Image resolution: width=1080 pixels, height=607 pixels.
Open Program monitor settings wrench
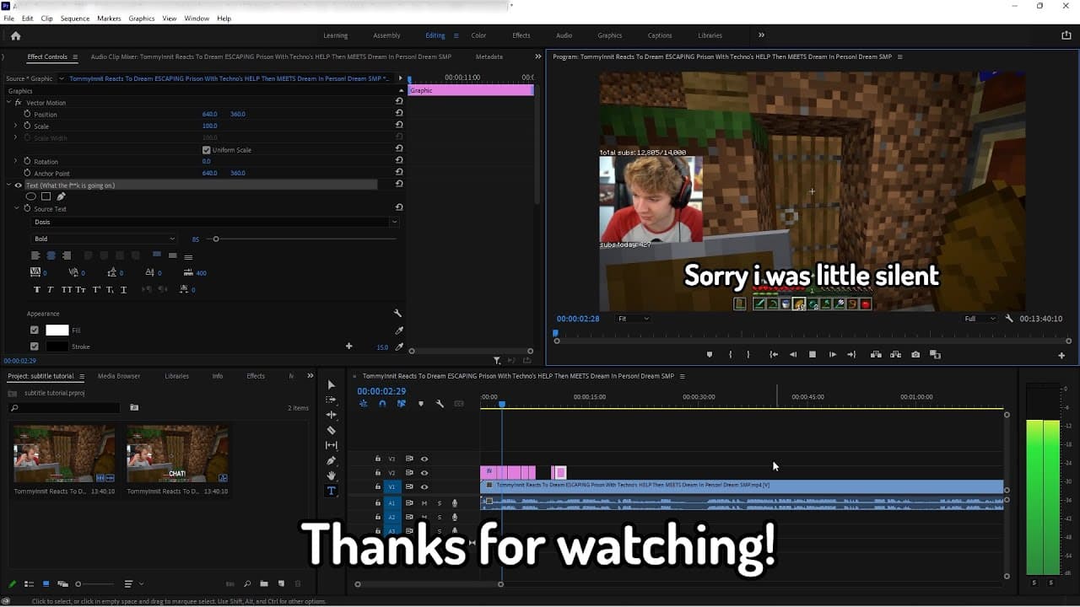point(1009,319)
